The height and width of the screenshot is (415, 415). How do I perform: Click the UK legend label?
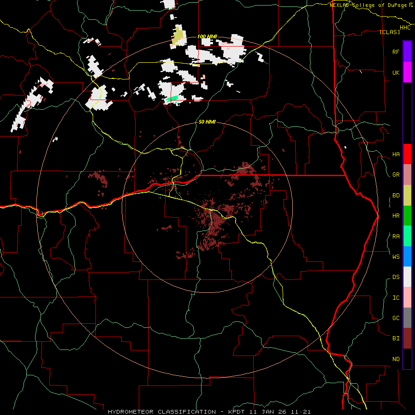coord(396,72)
